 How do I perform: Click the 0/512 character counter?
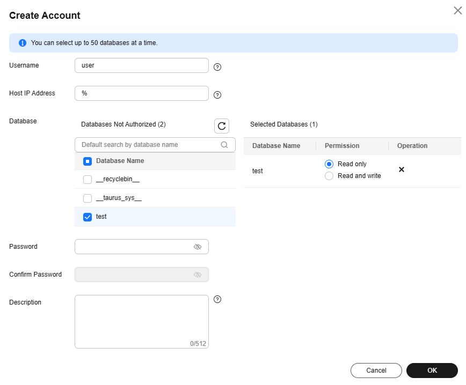(198, 344)
